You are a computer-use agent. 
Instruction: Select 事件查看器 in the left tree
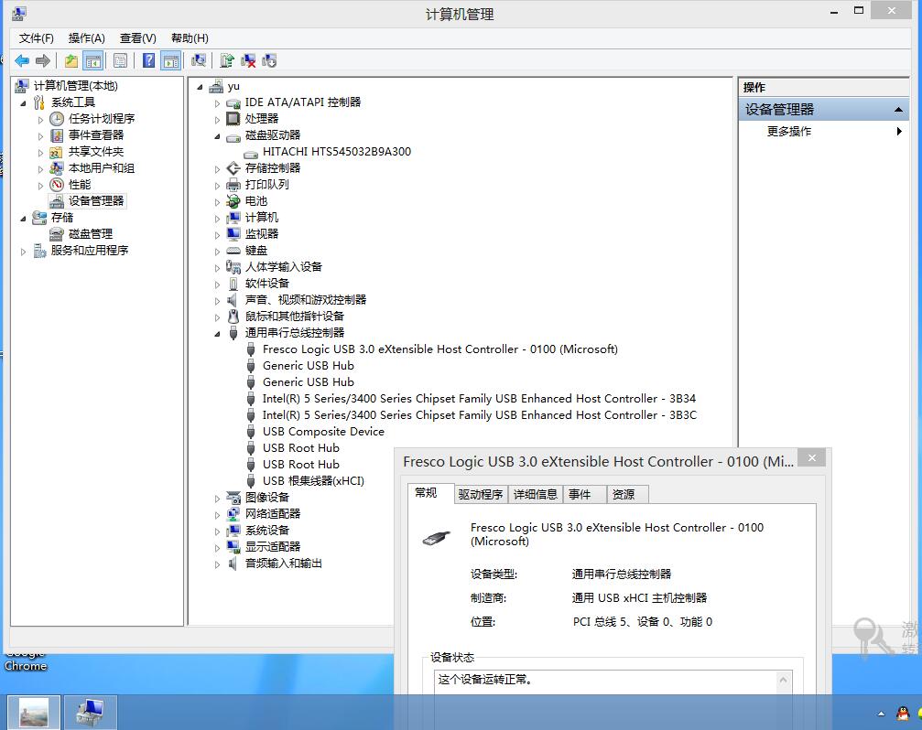[x=96, y=135]
